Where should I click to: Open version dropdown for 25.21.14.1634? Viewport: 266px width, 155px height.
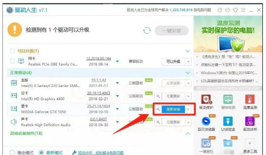pos(117,109)
